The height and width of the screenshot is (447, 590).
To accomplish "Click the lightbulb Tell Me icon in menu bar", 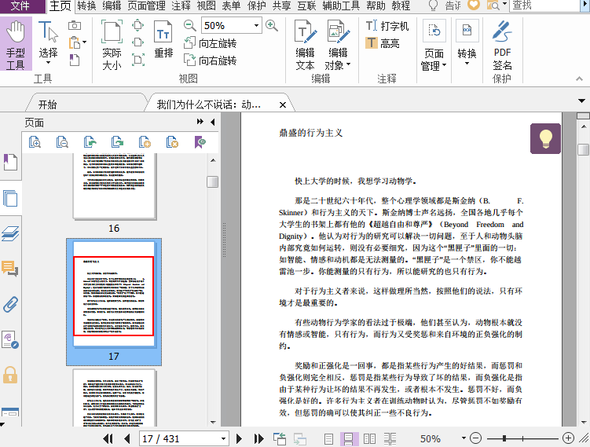I will pos(434,5).
